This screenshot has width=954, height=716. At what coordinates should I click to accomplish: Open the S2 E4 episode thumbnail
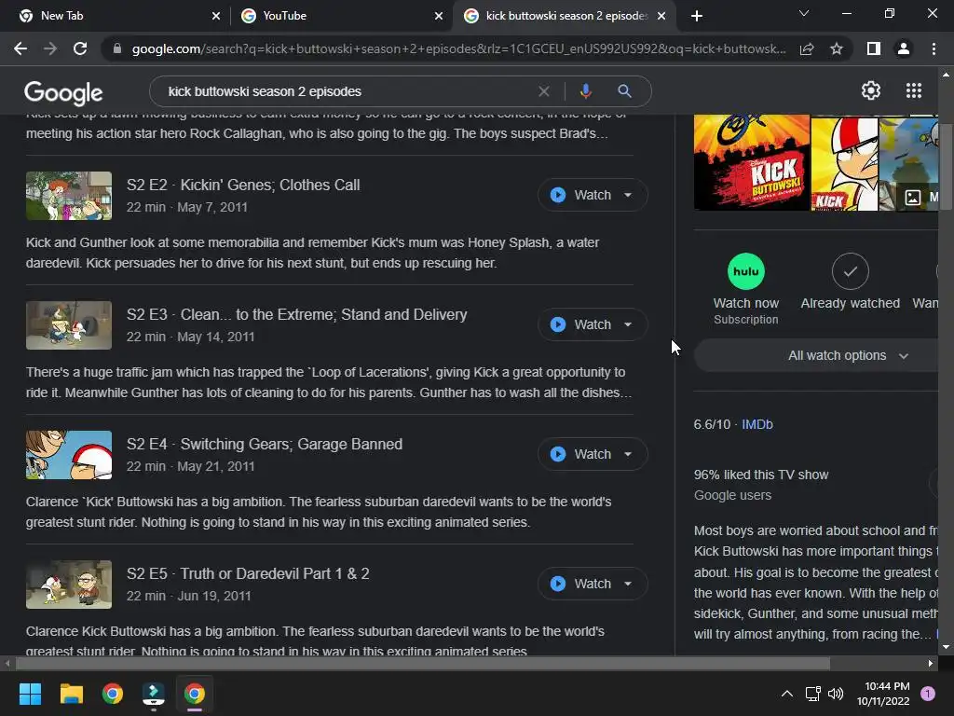[69, 455]
